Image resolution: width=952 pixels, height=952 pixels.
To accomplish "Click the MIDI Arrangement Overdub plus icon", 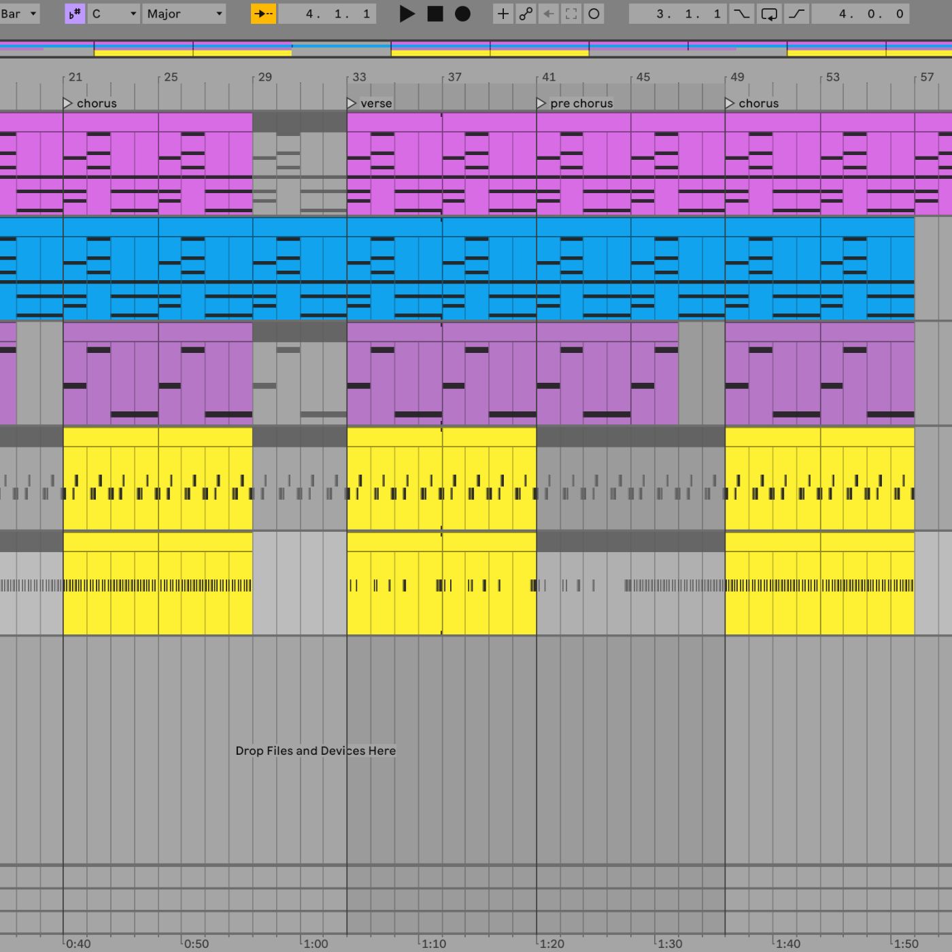I will click(503, 14).
